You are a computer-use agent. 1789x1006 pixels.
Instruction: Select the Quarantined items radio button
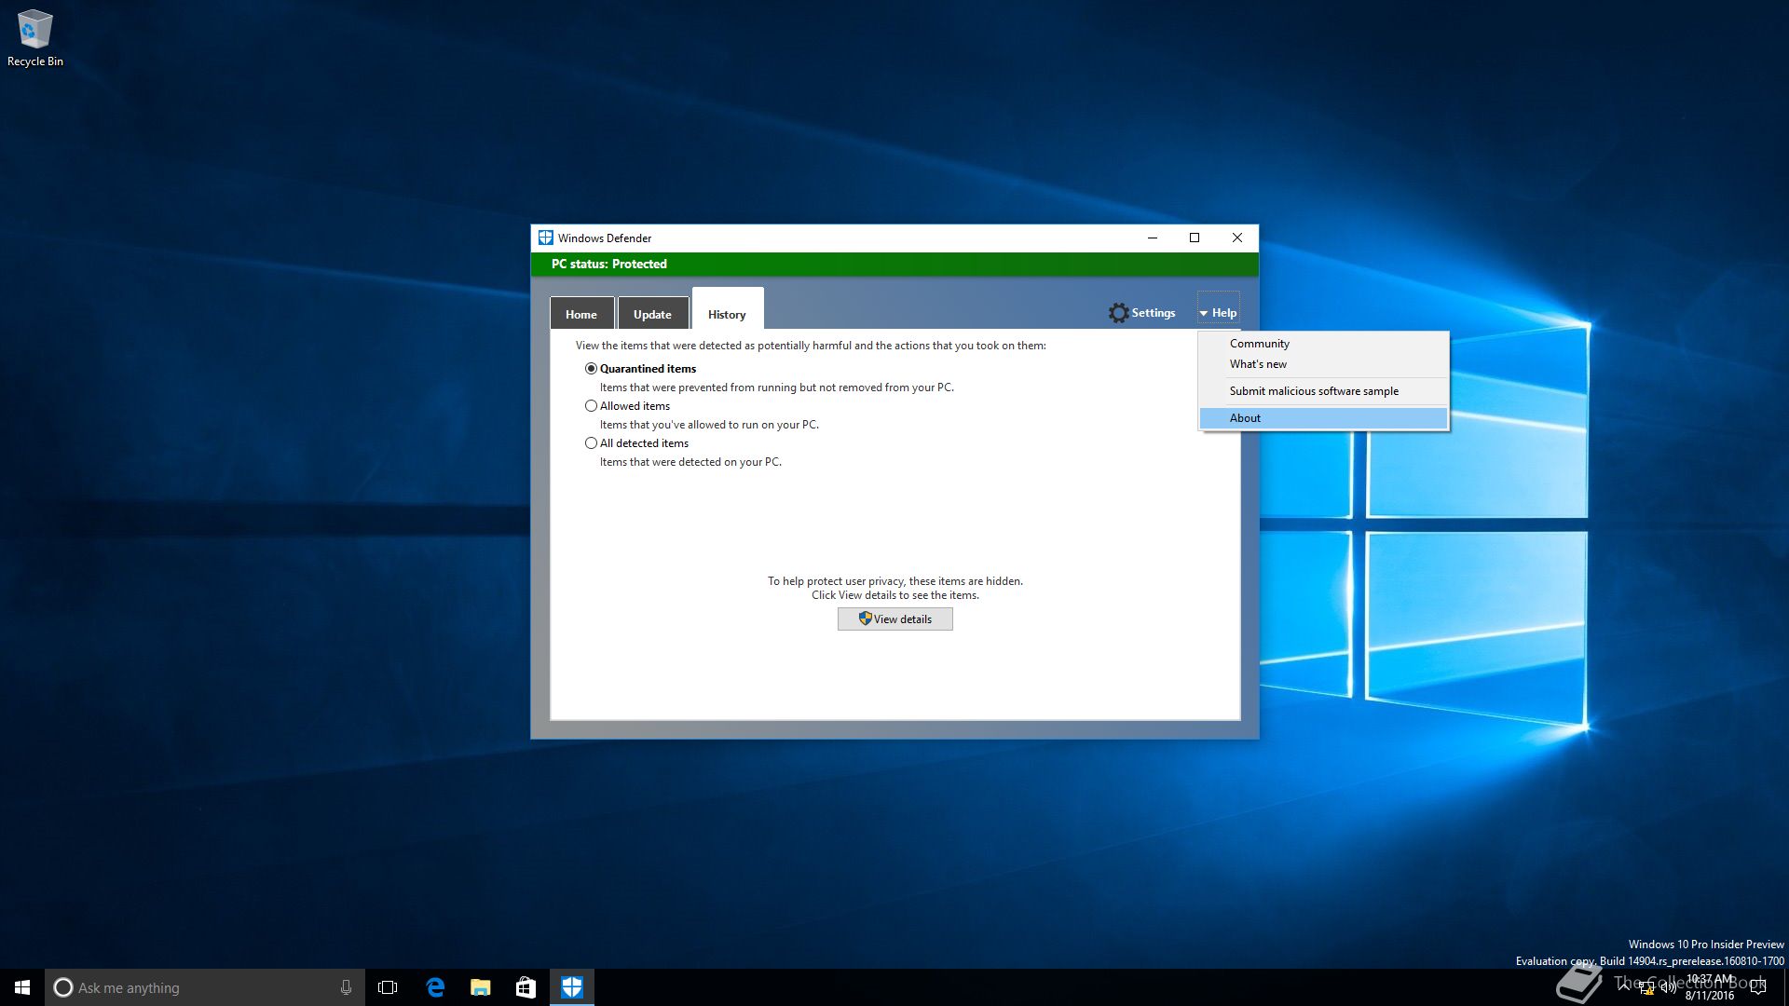pyautogui.click(x=591, y=369)
